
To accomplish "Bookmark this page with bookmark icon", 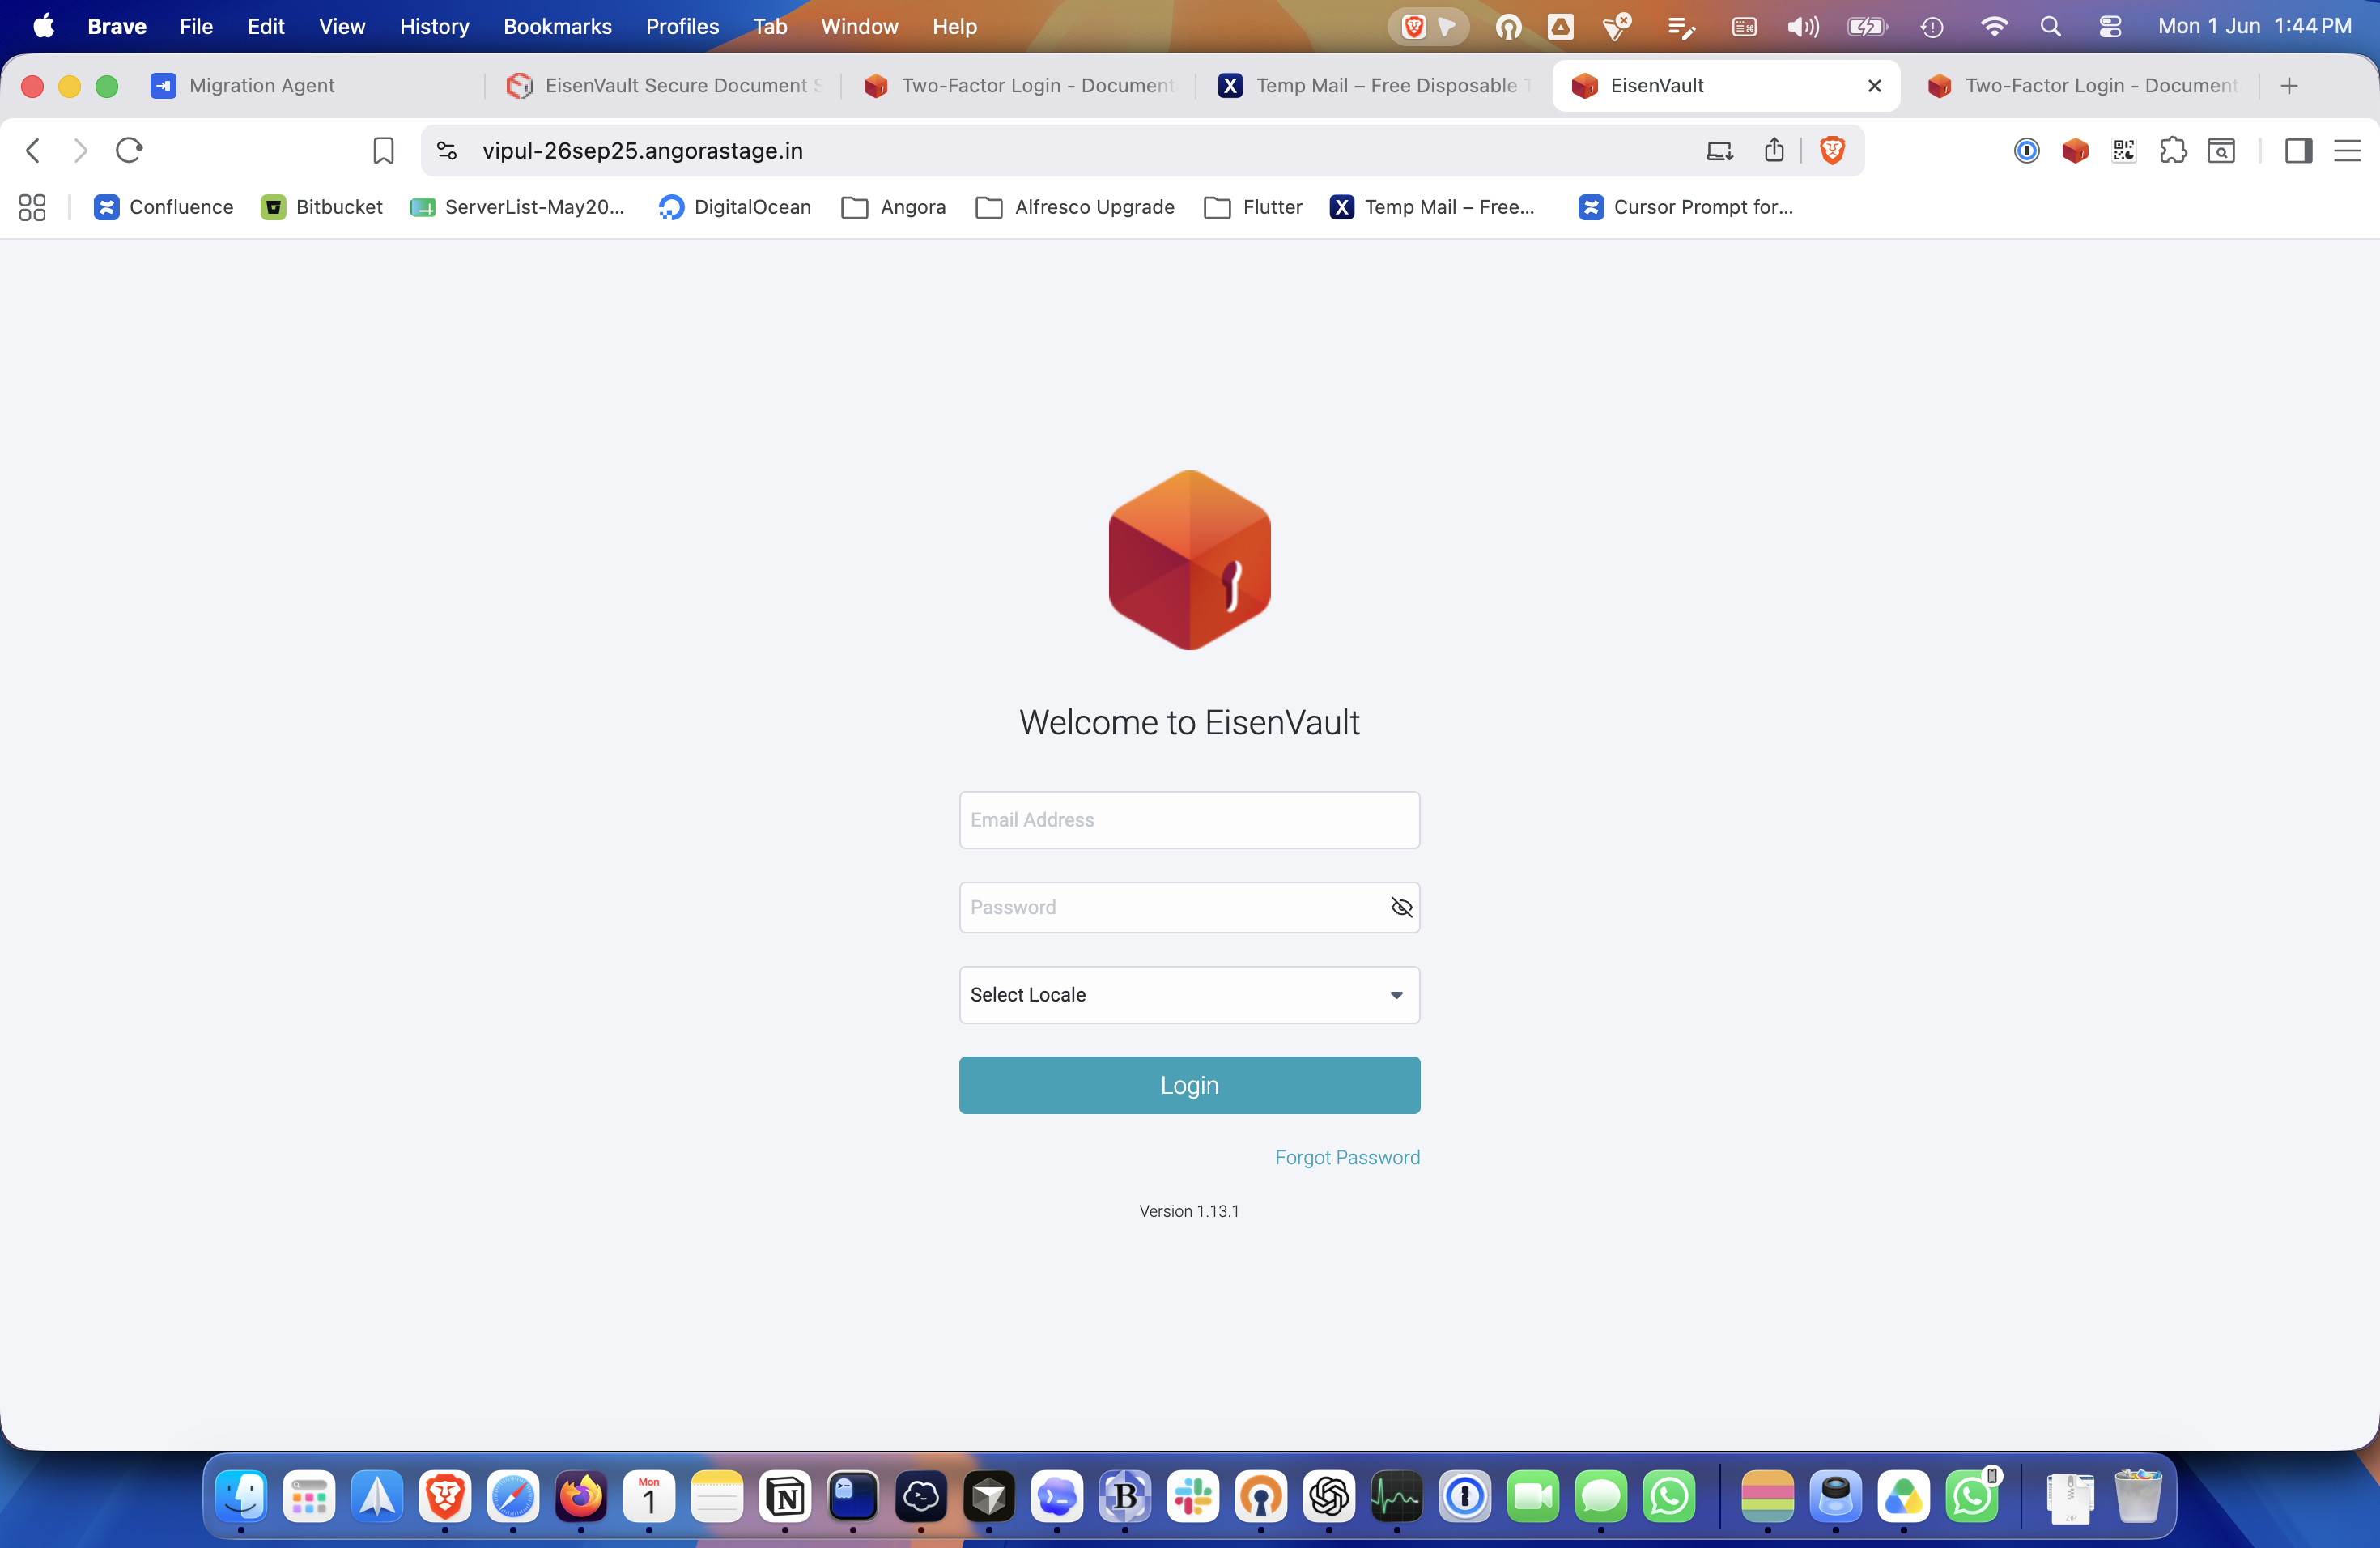I will coord(383,151).
